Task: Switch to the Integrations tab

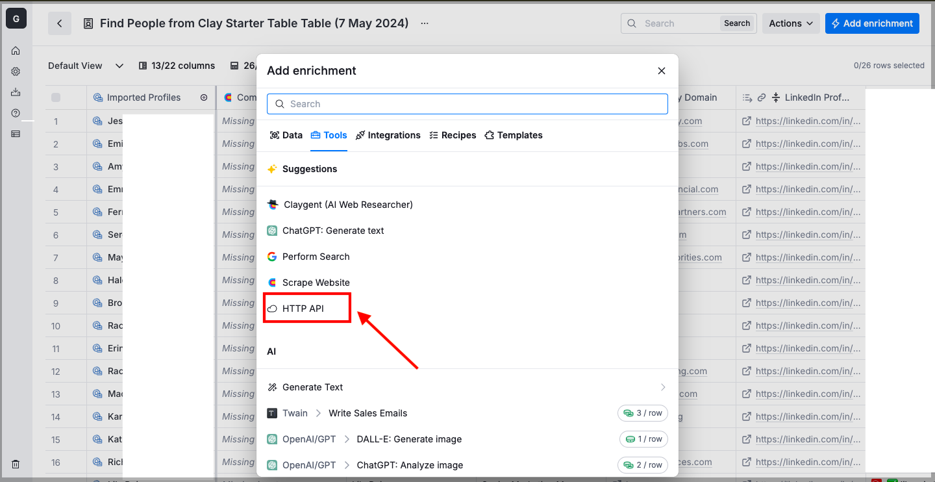Action: pyautogui.click(x=388, y=135)
